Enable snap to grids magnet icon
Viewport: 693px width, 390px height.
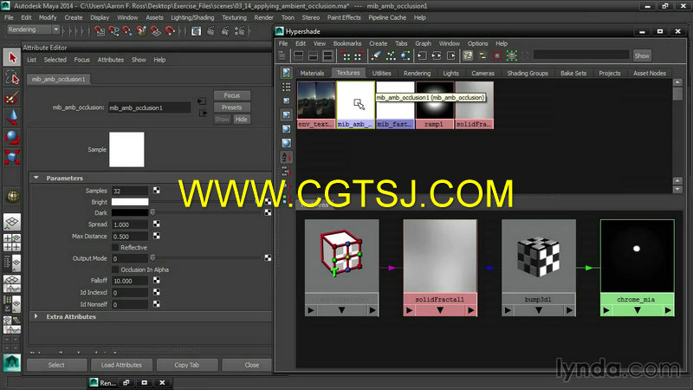100,31
